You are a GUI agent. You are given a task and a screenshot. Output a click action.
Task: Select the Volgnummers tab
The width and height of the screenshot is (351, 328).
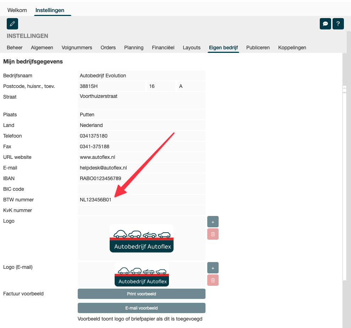click(77, 48)
